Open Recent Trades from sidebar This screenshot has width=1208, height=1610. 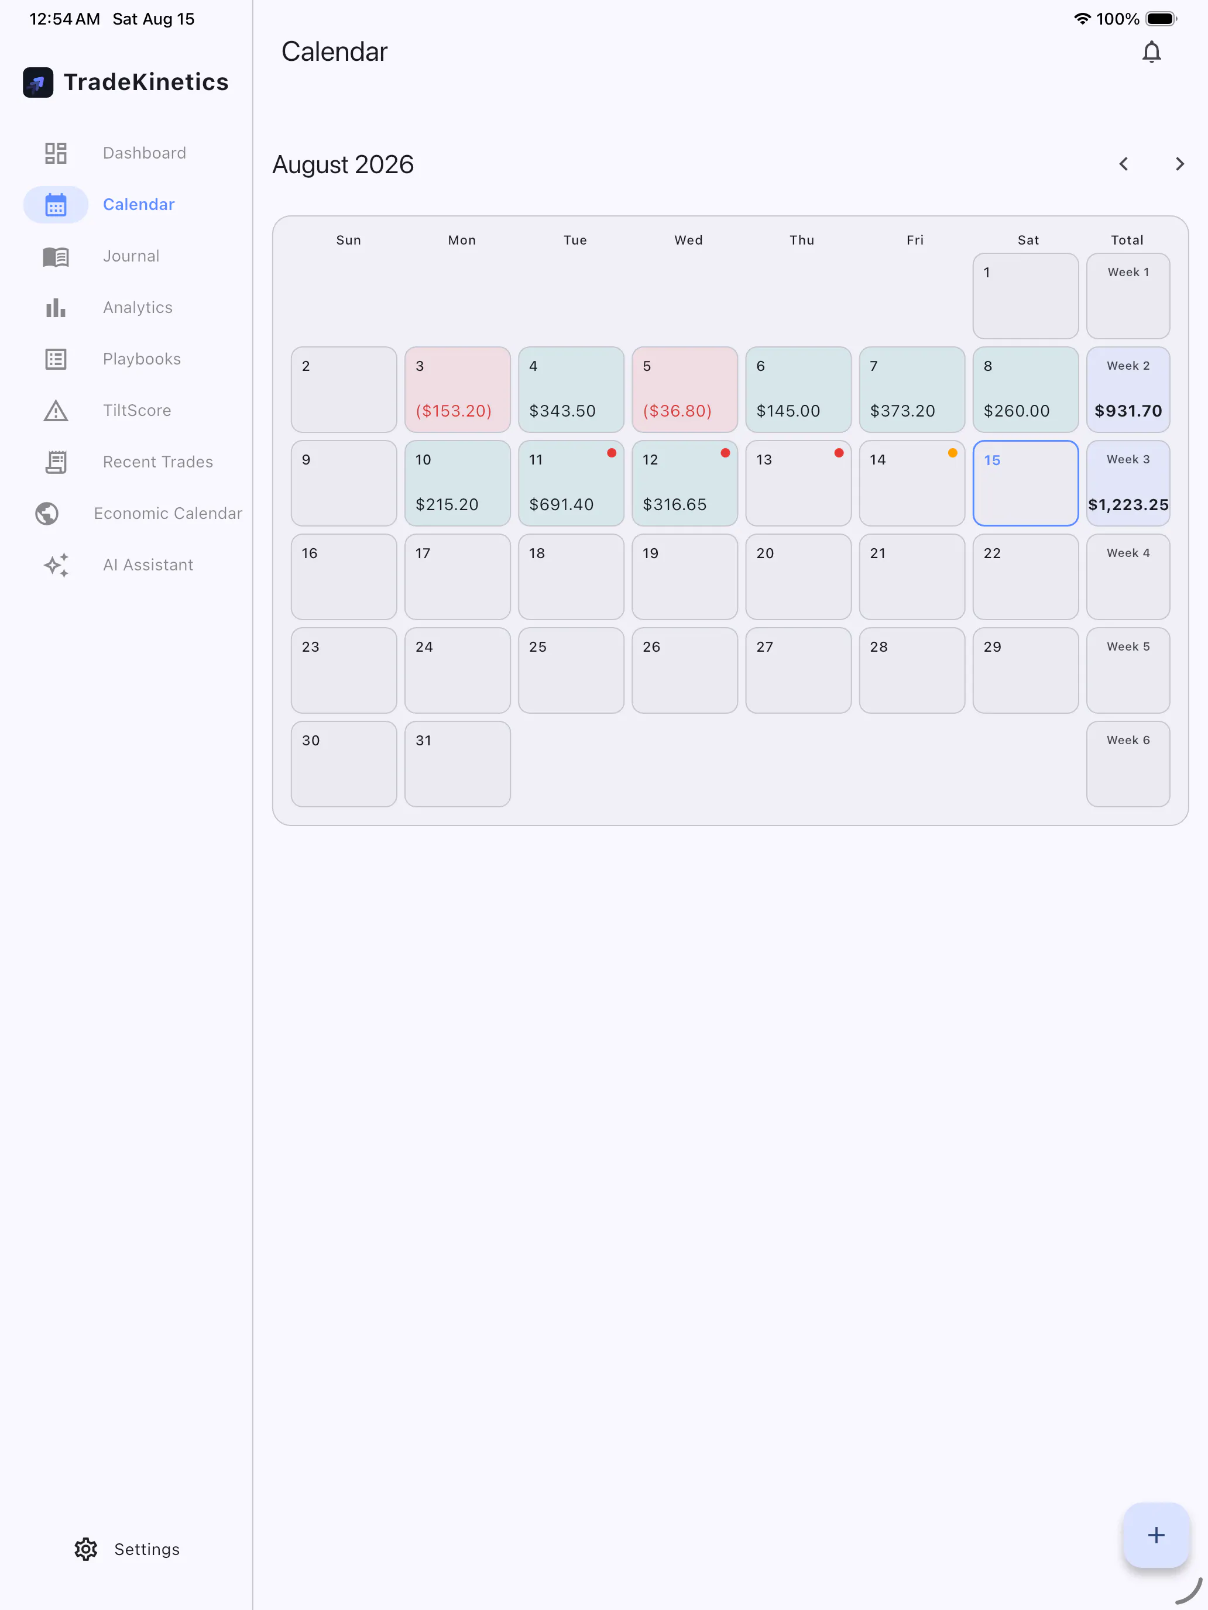tap(158, 462)
